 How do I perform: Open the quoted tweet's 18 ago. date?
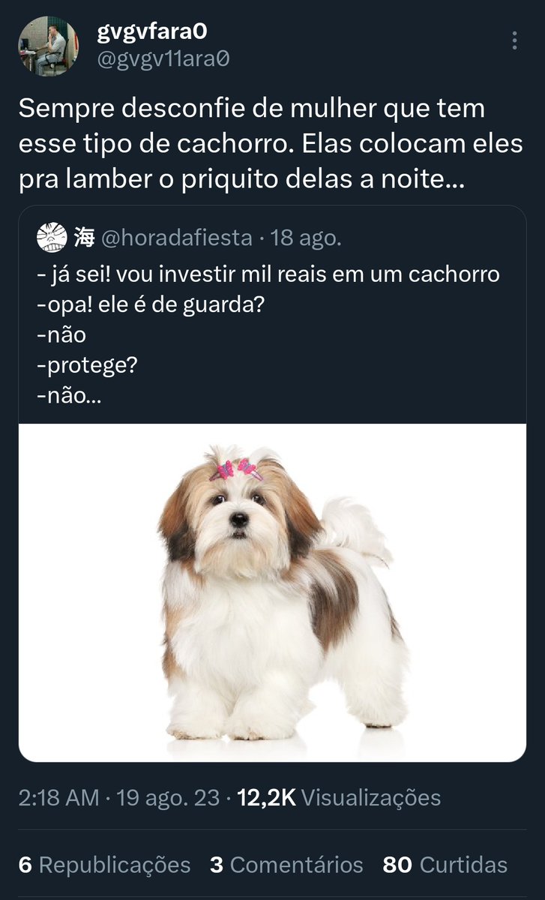pos(306,238)
